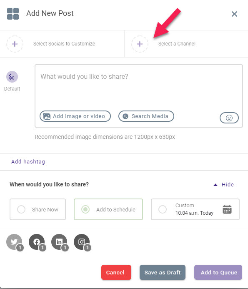Click the Add to Queue button

click(218, 272)
